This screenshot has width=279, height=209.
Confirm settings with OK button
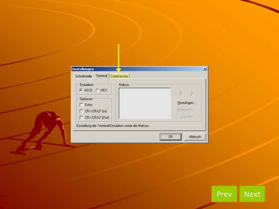pos(171,137)
